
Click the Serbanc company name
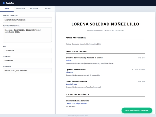click(x=68, y=60)
